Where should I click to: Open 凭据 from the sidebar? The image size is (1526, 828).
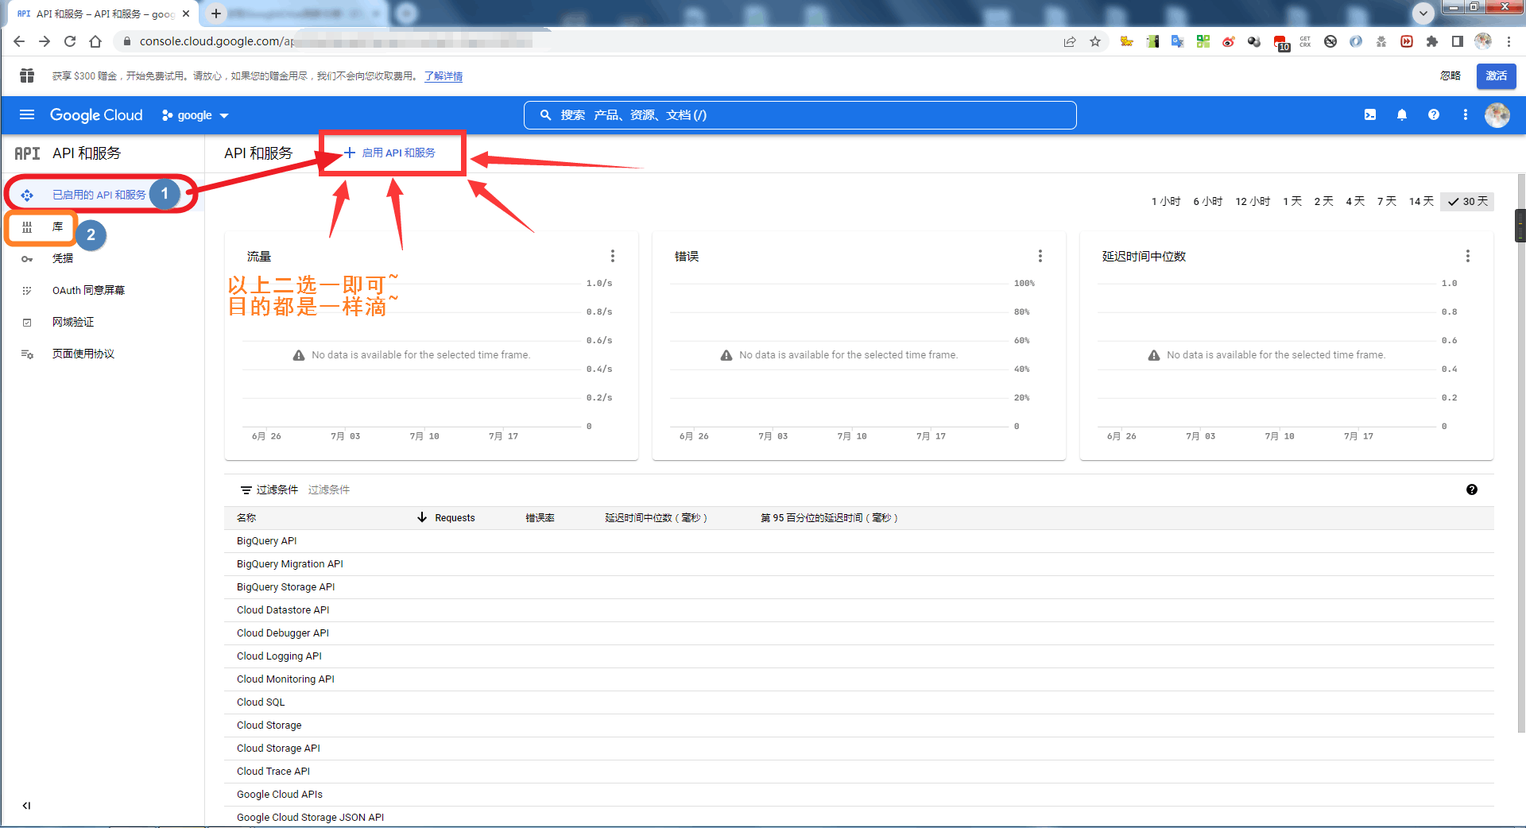coord(64,258)
